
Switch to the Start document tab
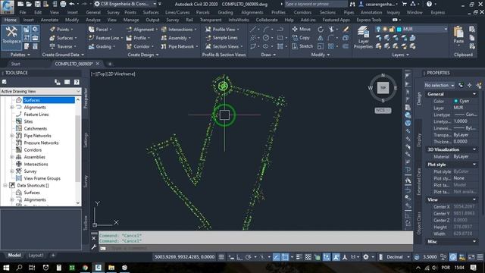coord(15,64)
